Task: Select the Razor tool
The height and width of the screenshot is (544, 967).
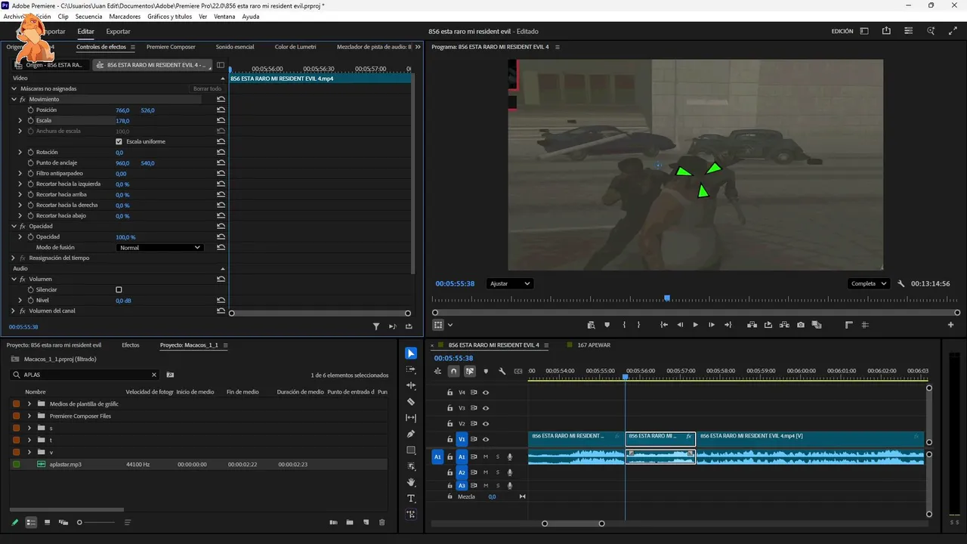Action: click(x=411, y=402)
